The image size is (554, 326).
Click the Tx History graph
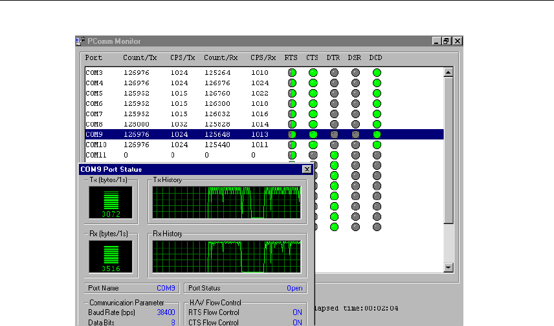(x=227, y=203)
